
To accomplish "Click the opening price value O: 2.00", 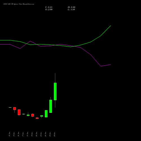I will [49, 10].
